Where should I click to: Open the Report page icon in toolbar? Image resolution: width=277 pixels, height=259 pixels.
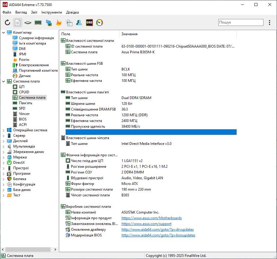[x=18, y=23]
